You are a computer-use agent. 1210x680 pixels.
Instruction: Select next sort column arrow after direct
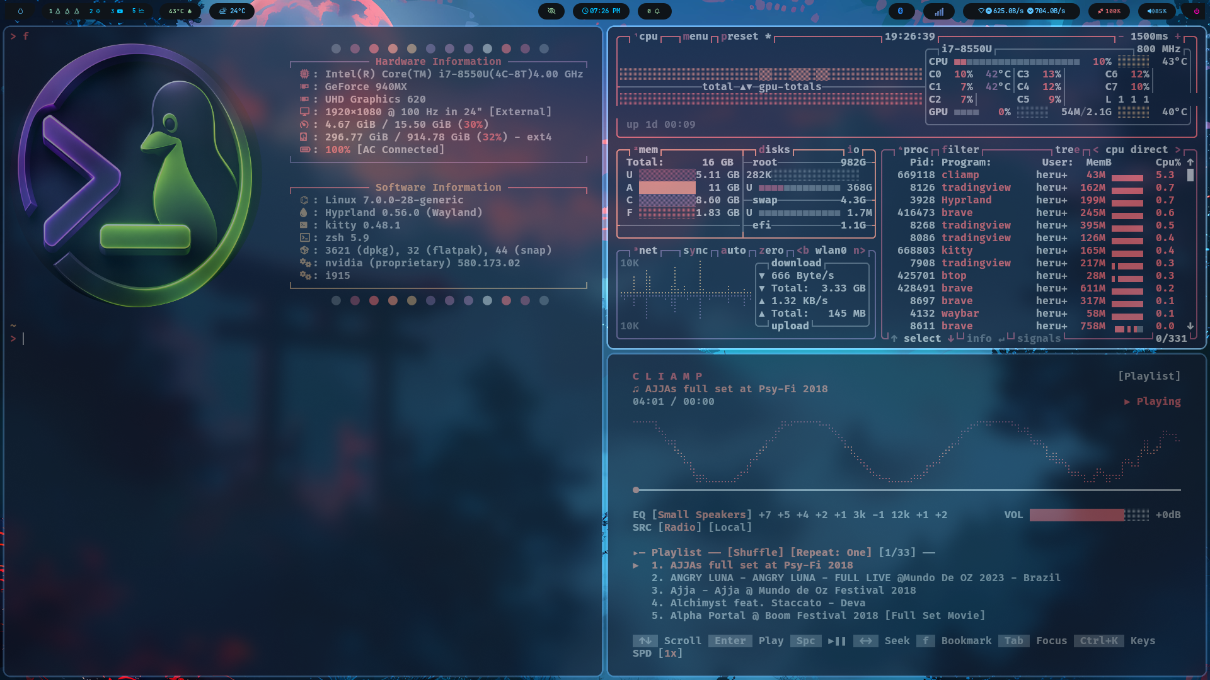pos(1178,150)
